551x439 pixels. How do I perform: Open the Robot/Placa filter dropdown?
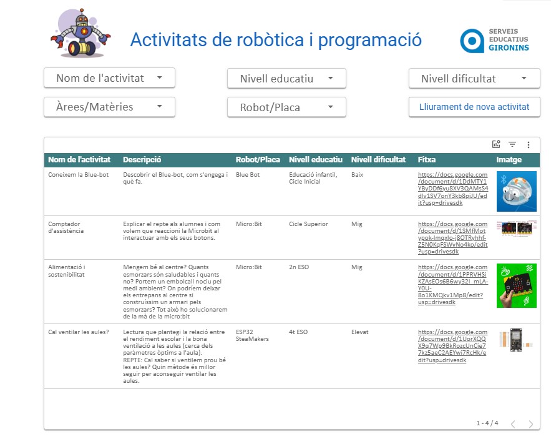tap(286, 107)
